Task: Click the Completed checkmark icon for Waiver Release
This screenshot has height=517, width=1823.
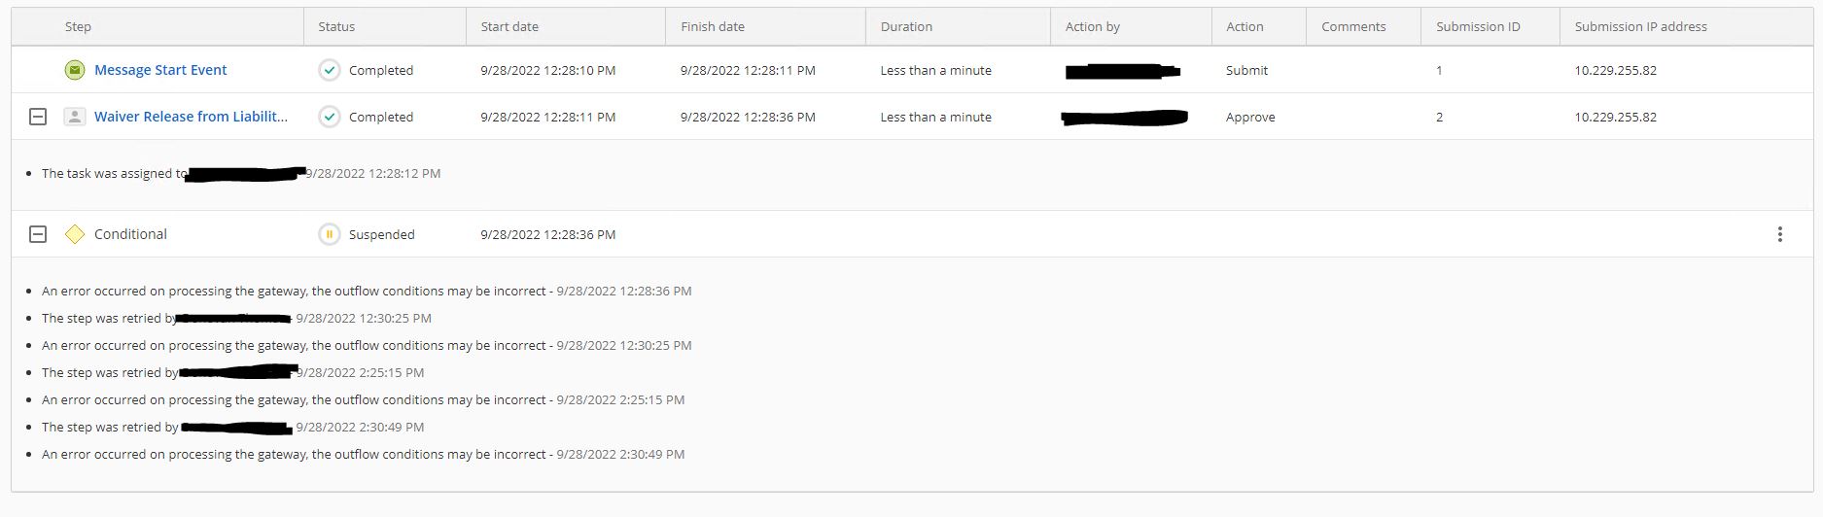Action: (x=330, y=117)
